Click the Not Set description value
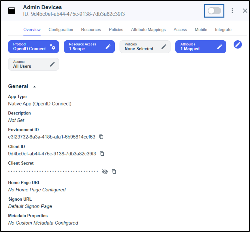The height and width of the screenshot is (232, 250). 16,120
